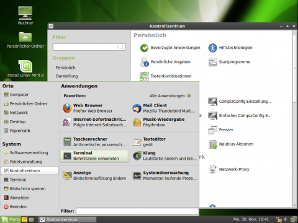Launch Thunderbird Mail Client from favorites
298x223 pixels.
click(x=164, y=108)
